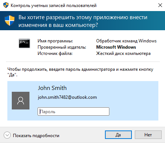The image size is (165, 143).
Task: Click the Источник файла label
Action: point(55,53)
